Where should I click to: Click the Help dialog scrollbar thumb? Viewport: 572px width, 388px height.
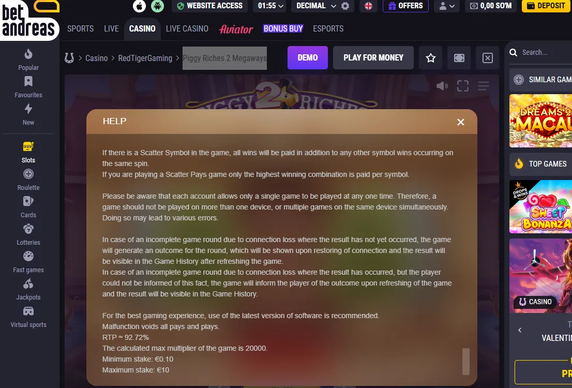tap(466, 361)
